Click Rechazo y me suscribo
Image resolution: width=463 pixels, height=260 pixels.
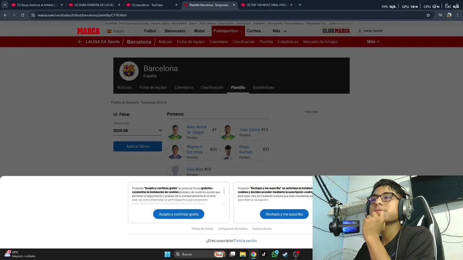pos(284,214)
